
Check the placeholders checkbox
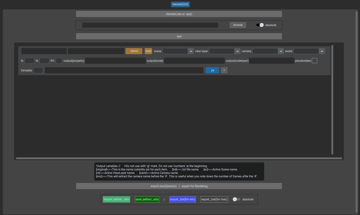tap(315, 60)
